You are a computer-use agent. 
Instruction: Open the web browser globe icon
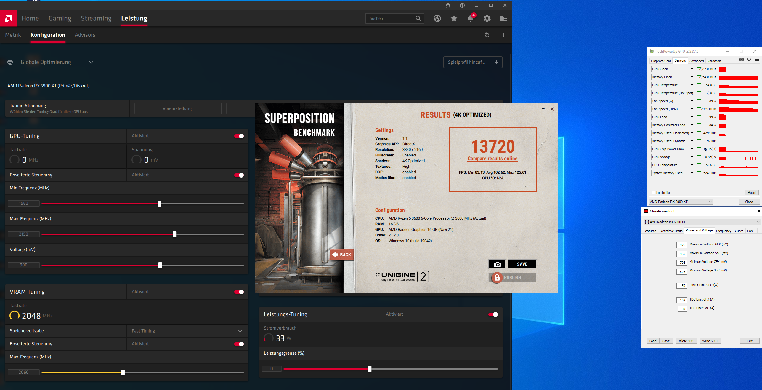(x=437, y=18)
